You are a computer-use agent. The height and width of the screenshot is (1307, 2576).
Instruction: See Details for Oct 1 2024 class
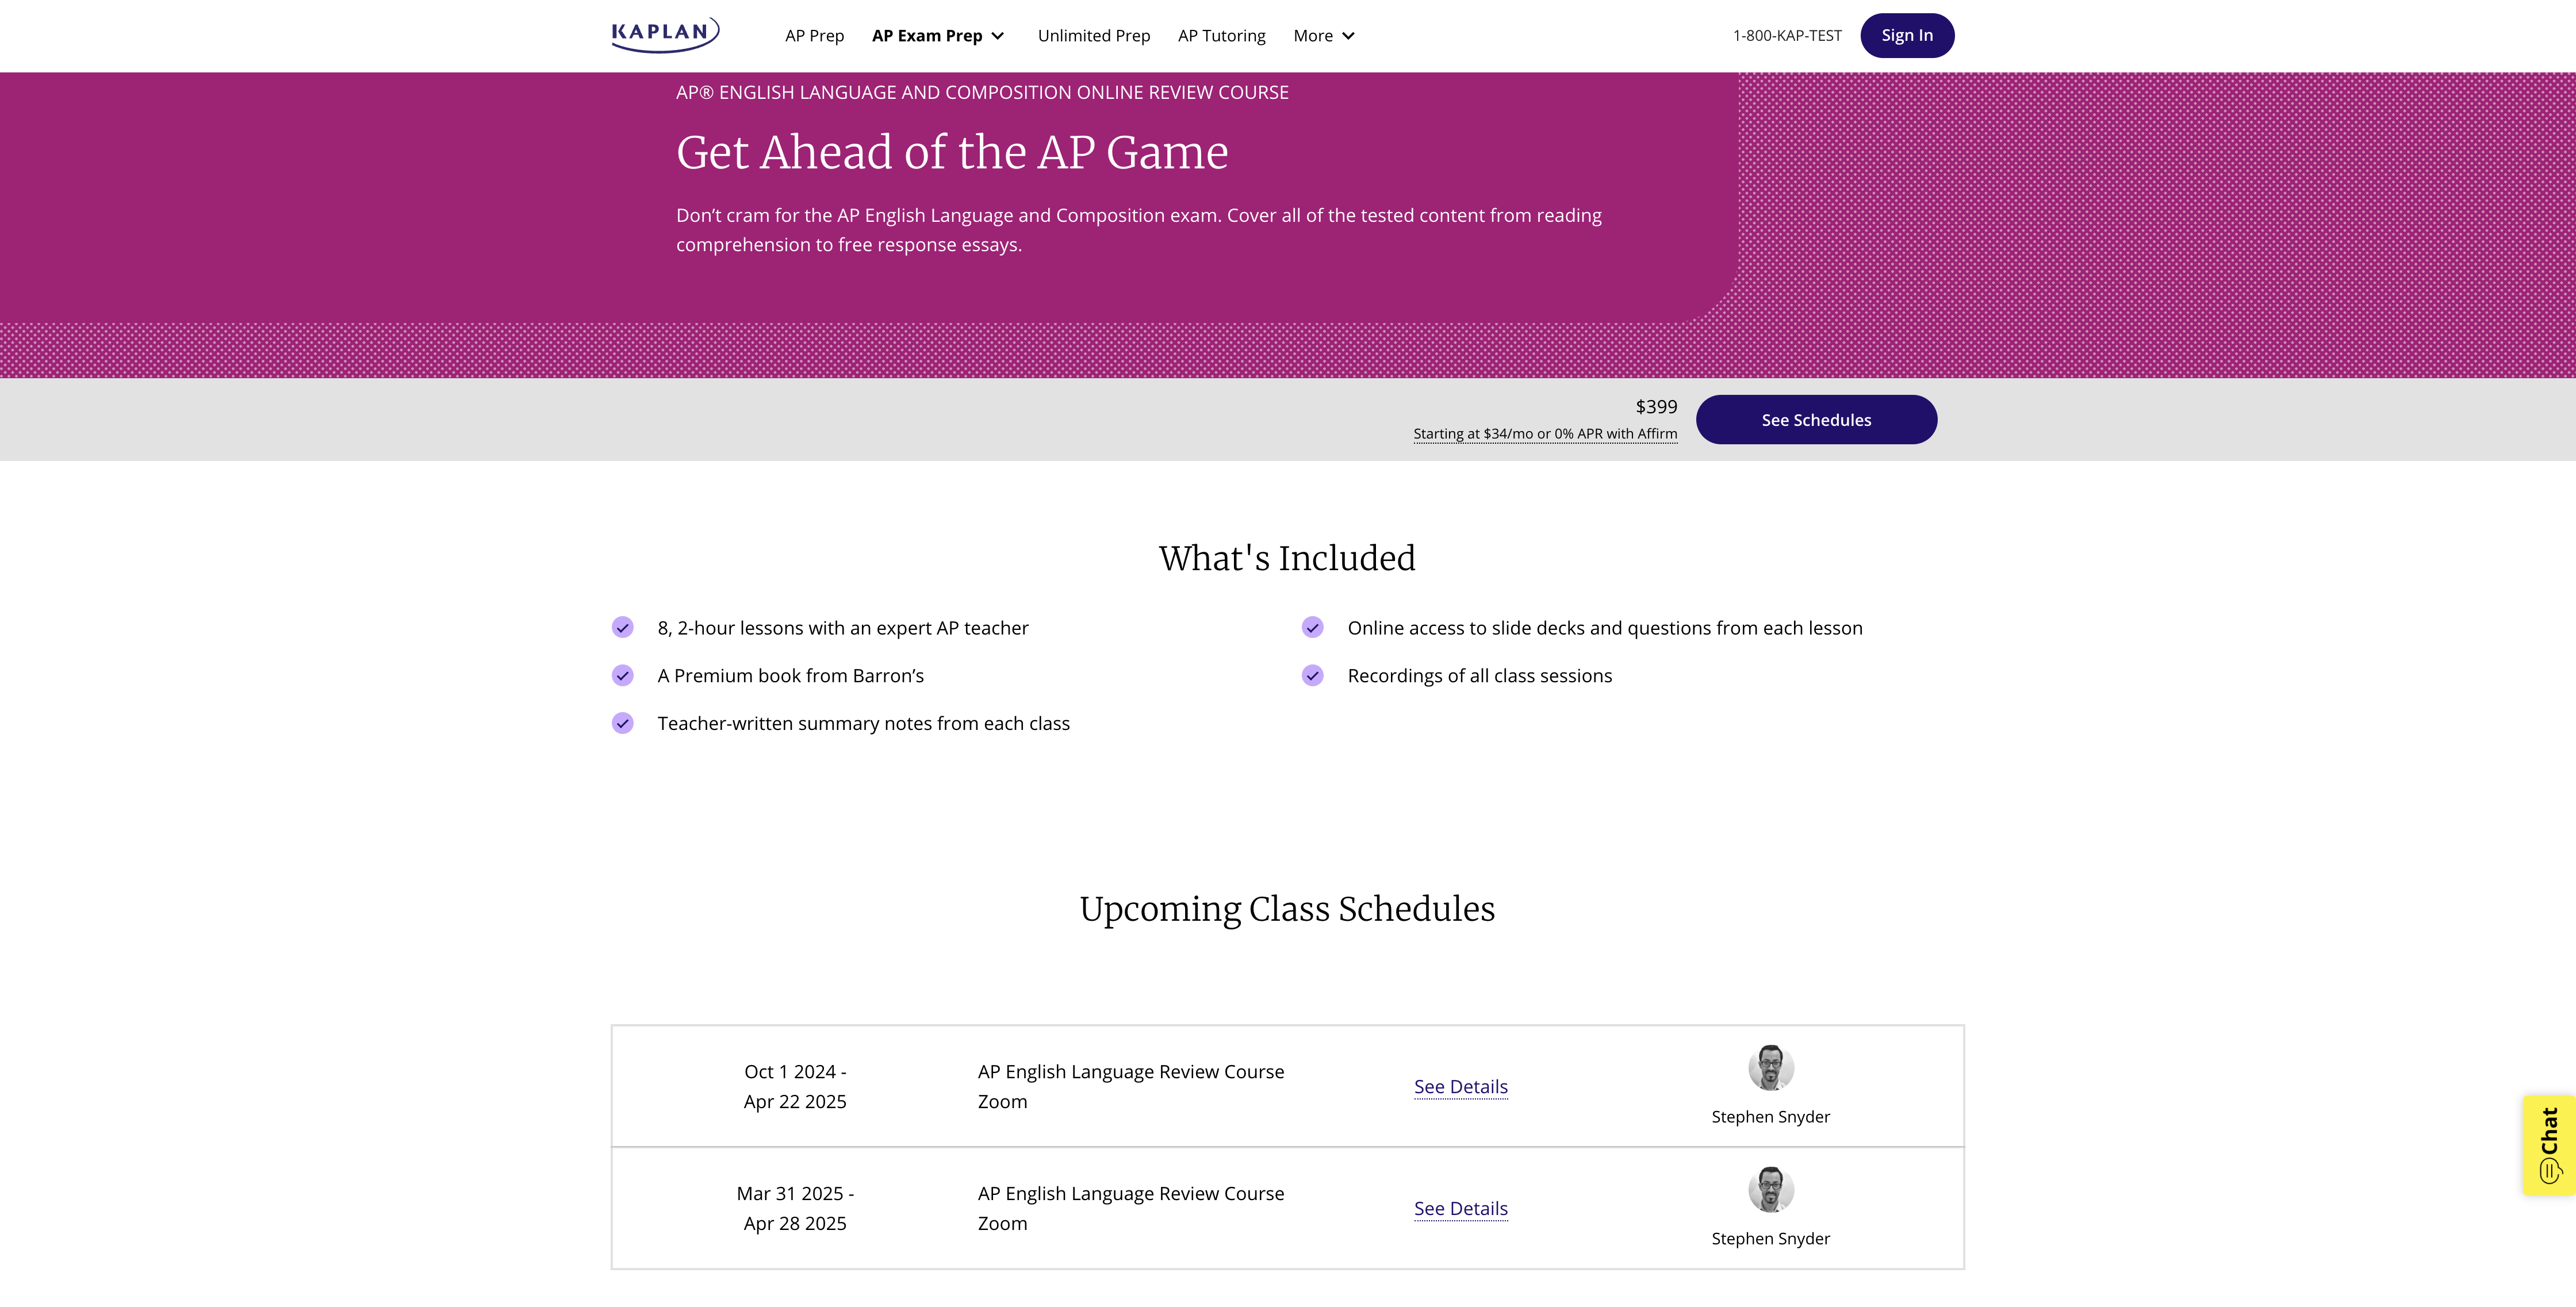pyautogui.click(x=1460, y=1087)
